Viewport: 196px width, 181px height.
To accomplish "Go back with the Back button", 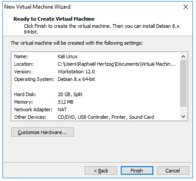I will pyautogui.click(x=101, y=170).
